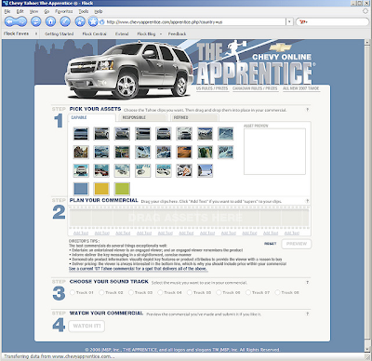Click the help question mark for Step 4

click(307, 314)
